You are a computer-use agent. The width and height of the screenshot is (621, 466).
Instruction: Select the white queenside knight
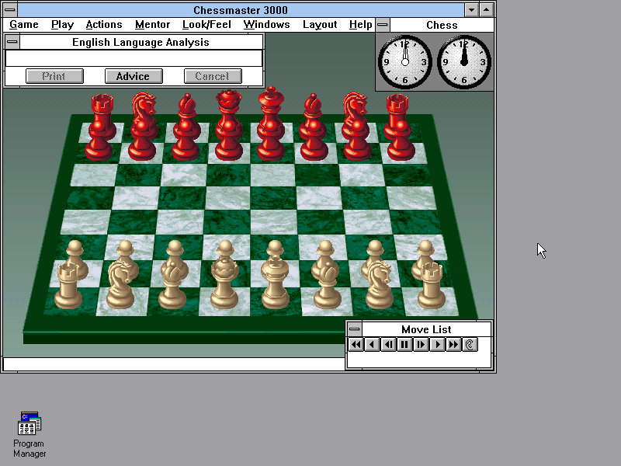pyautogui.click(x=120, y=284)
